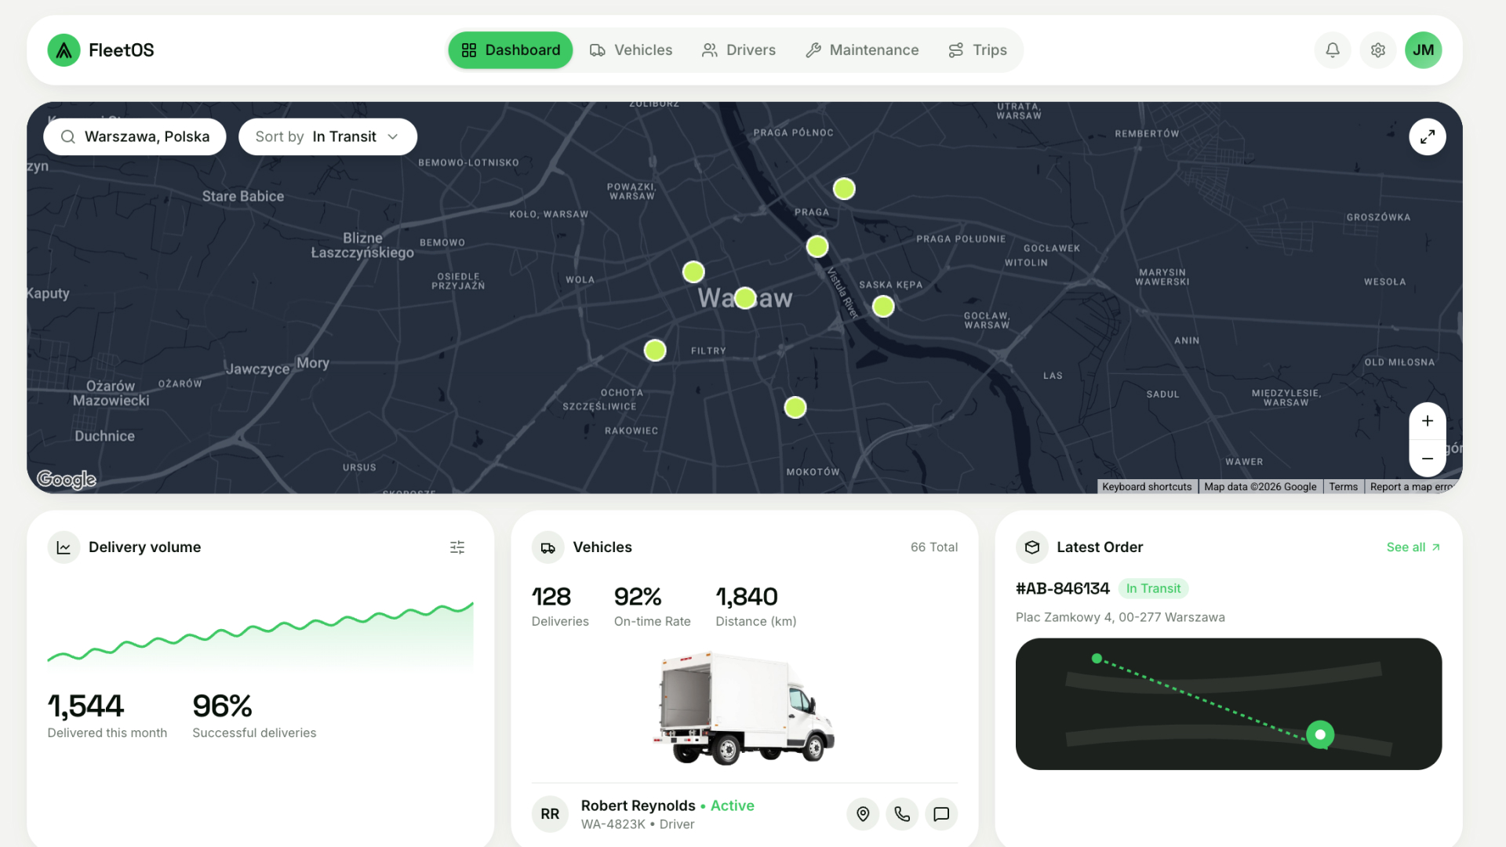
Task: Click order number #AB-846134
Action: 1063,589
